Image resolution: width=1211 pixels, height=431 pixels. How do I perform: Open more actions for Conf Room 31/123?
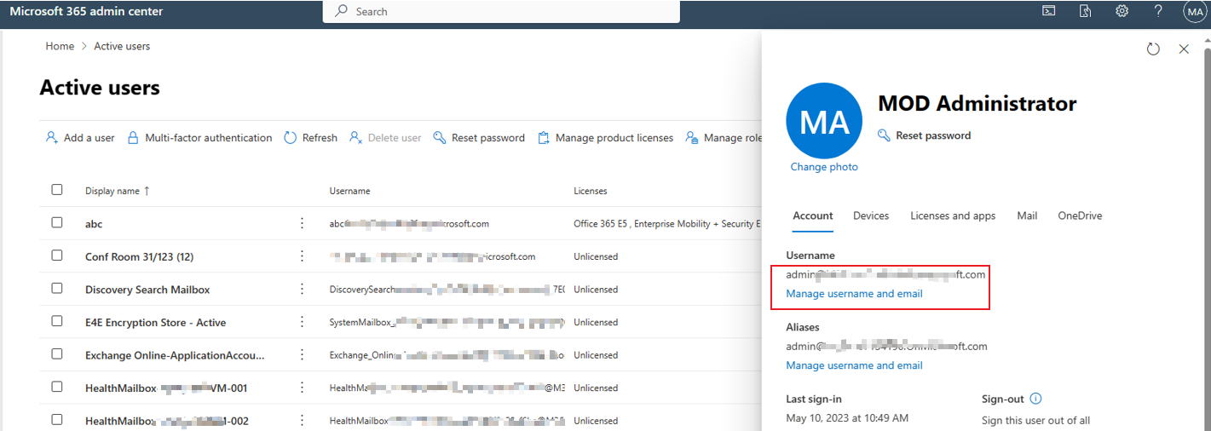coord(302,256)
